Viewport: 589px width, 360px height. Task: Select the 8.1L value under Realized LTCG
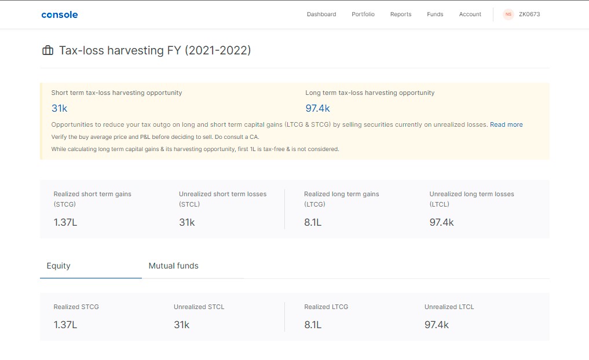pyautogui.click(x=313, y=325)
